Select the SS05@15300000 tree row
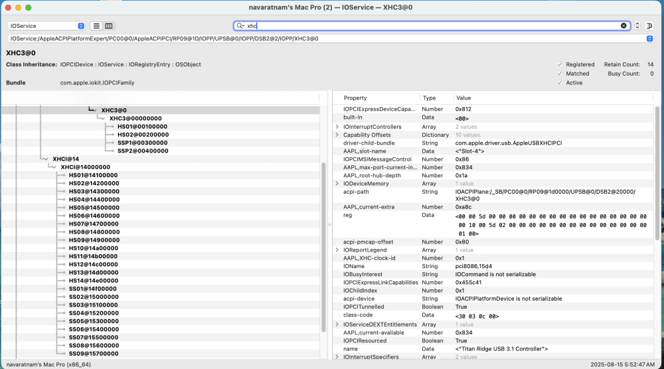Screen dimensions: 664x369 pyautogui.click(x=160, y=321)
